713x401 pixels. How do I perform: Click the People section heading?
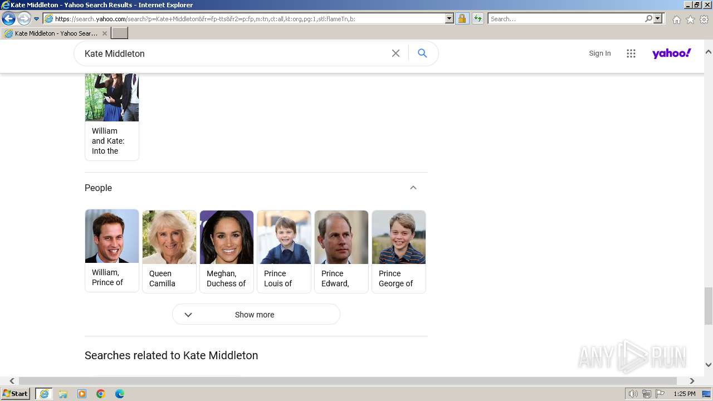99,188
